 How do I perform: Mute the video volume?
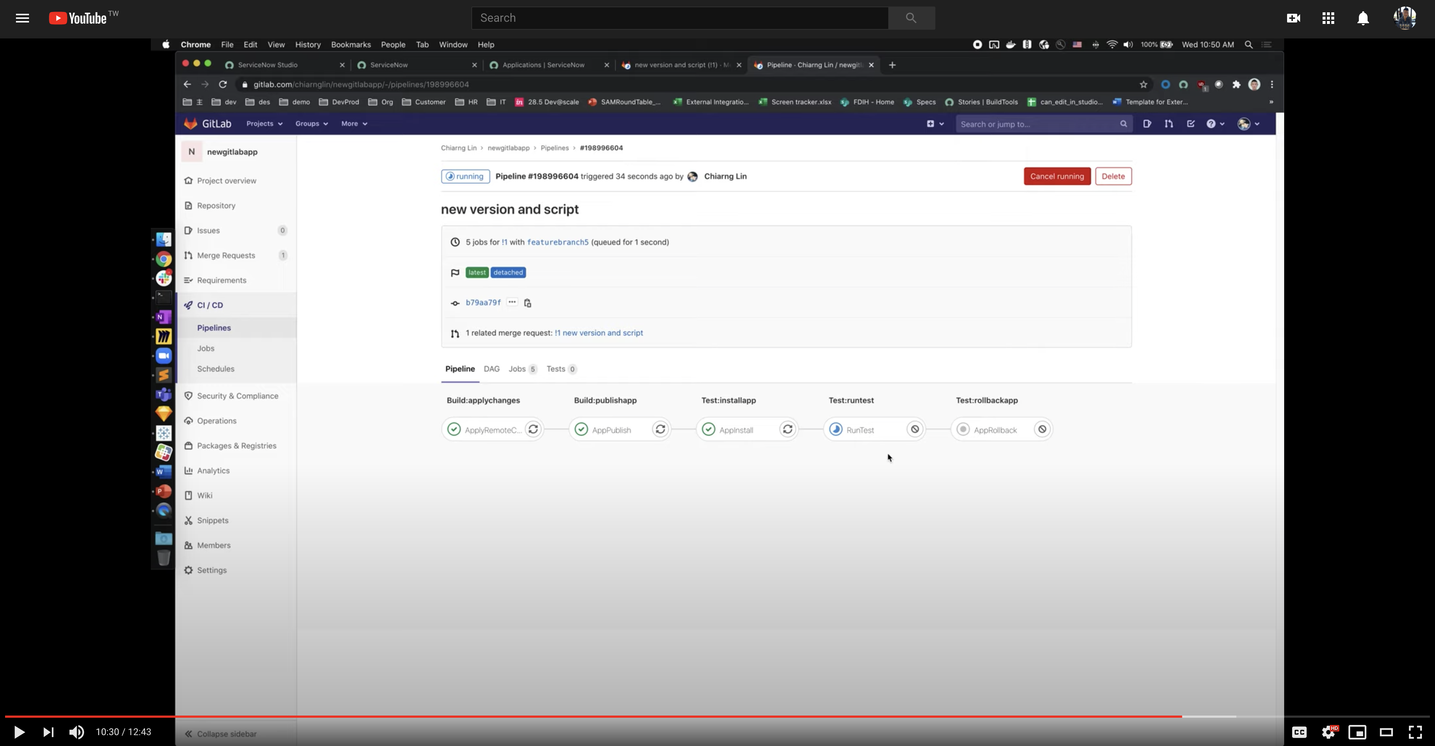point(77,732)
